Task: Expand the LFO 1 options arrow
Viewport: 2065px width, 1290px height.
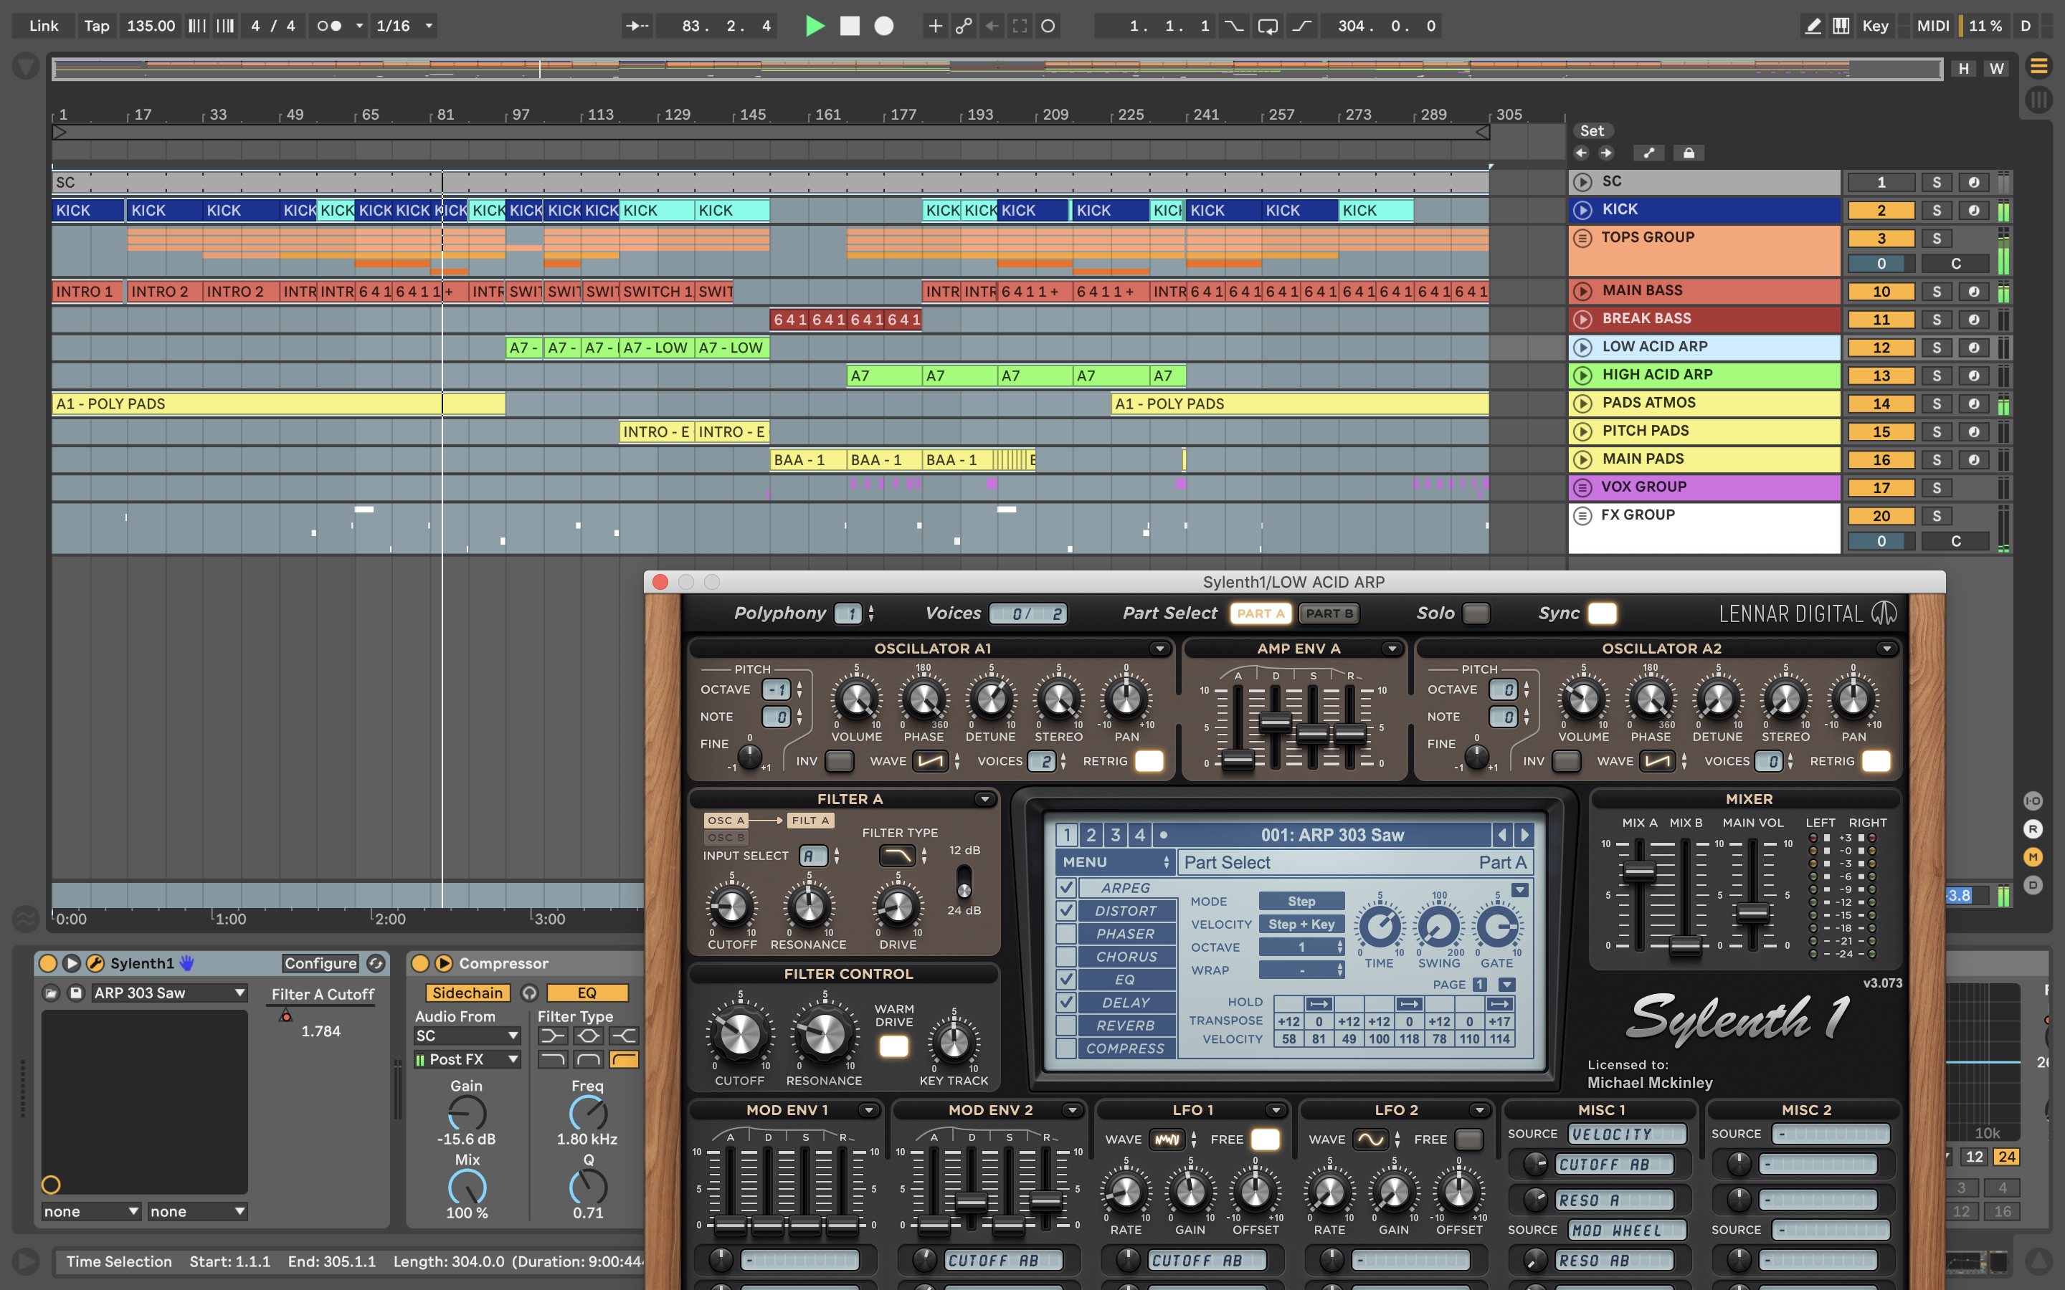Action: click(1276, 1110)
